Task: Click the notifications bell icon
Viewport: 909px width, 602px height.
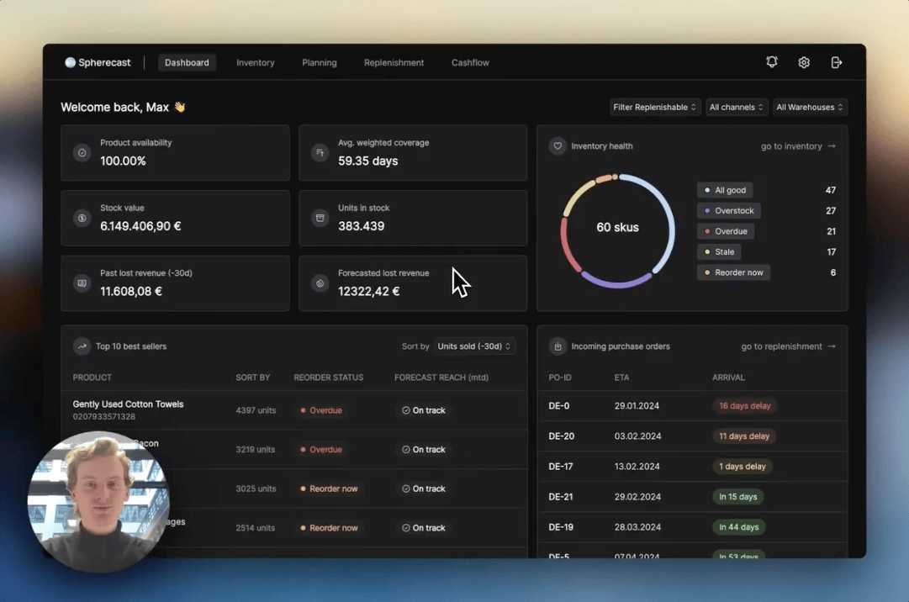Action: coord(771,62)
